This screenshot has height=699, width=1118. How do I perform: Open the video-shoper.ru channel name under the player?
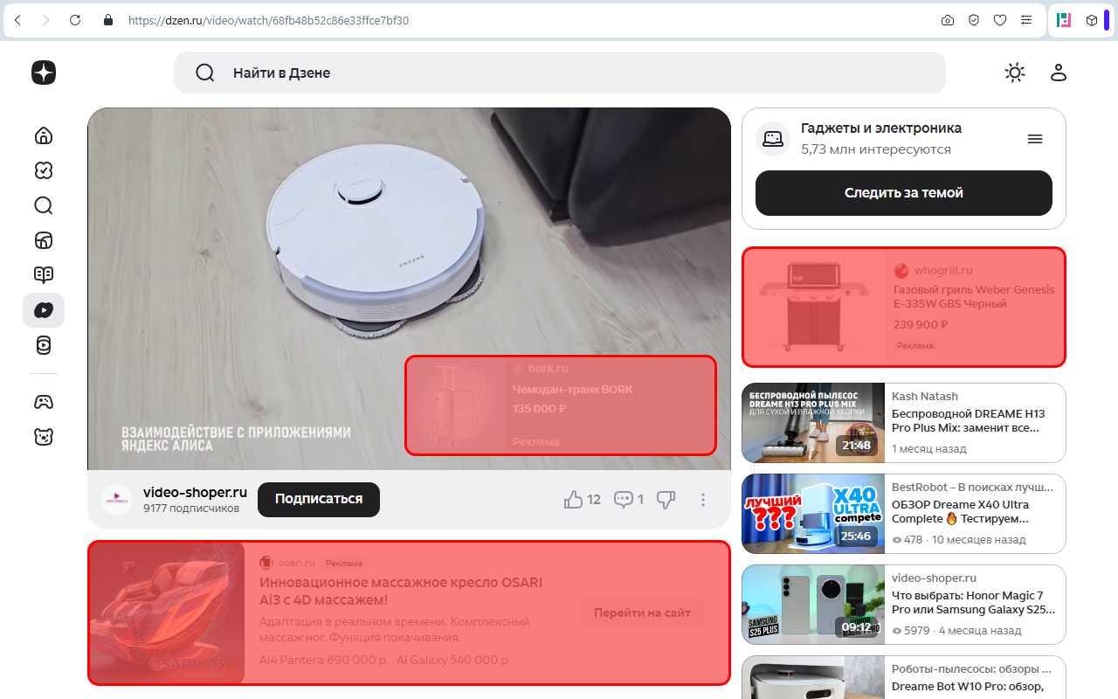[195, 492]
